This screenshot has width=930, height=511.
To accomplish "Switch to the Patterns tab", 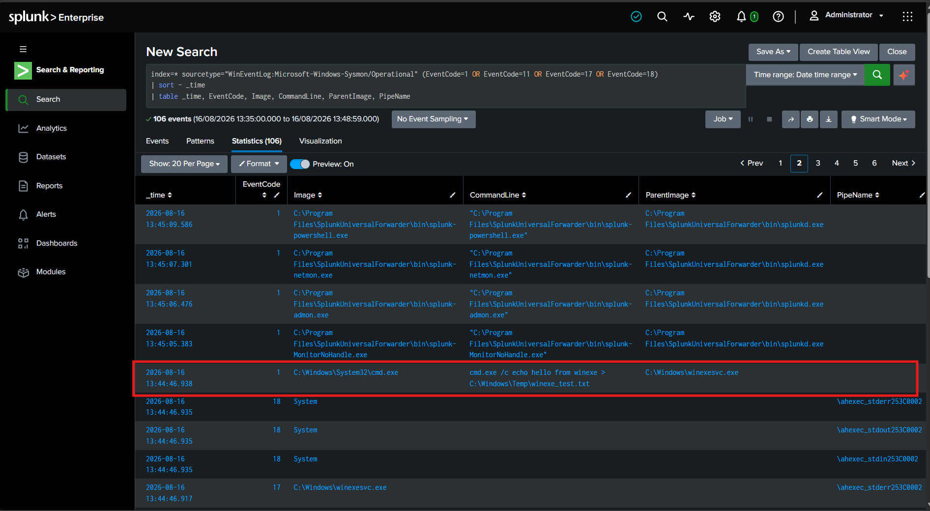I will (200, 141).
